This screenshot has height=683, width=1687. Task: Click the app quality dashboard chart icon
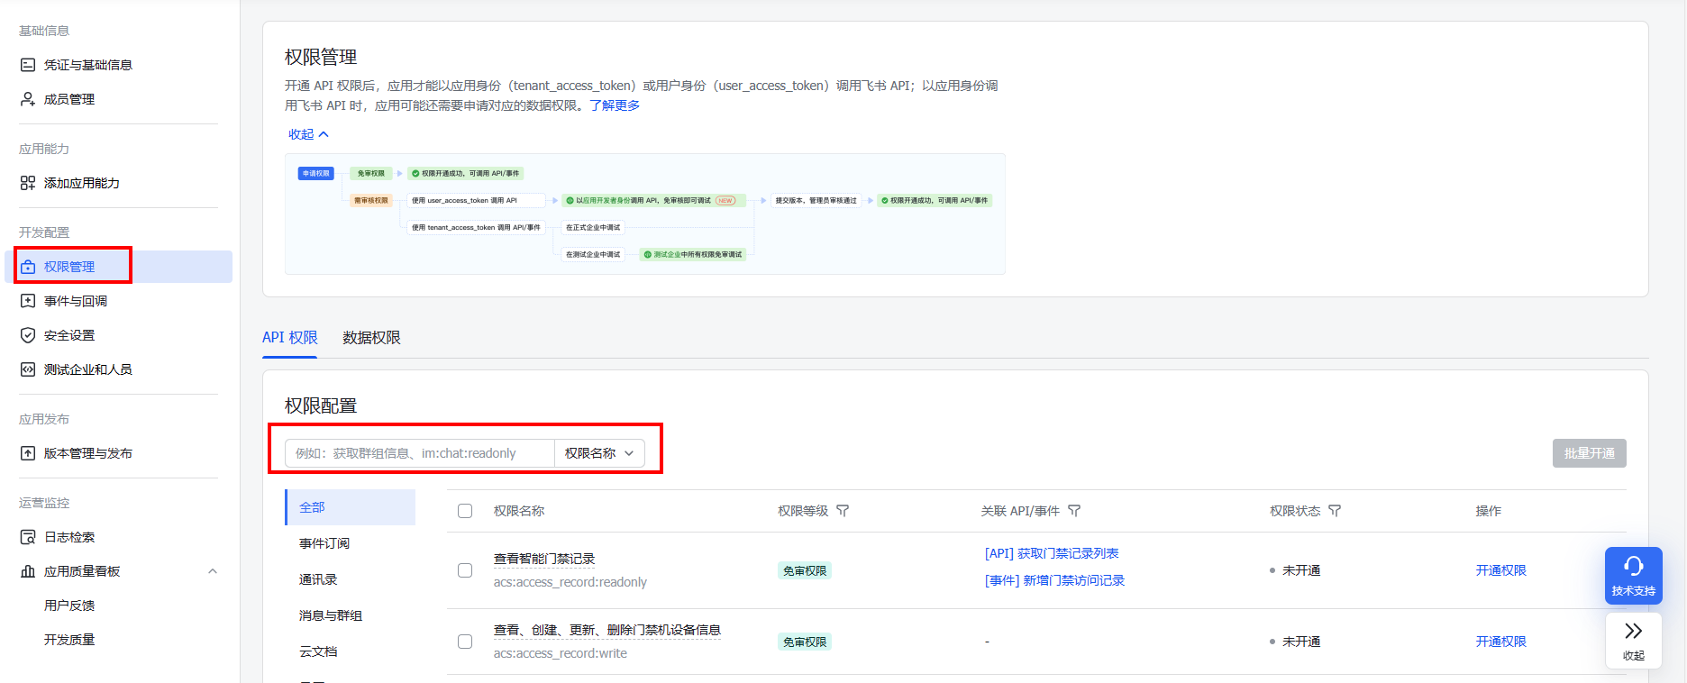point(28,571)
